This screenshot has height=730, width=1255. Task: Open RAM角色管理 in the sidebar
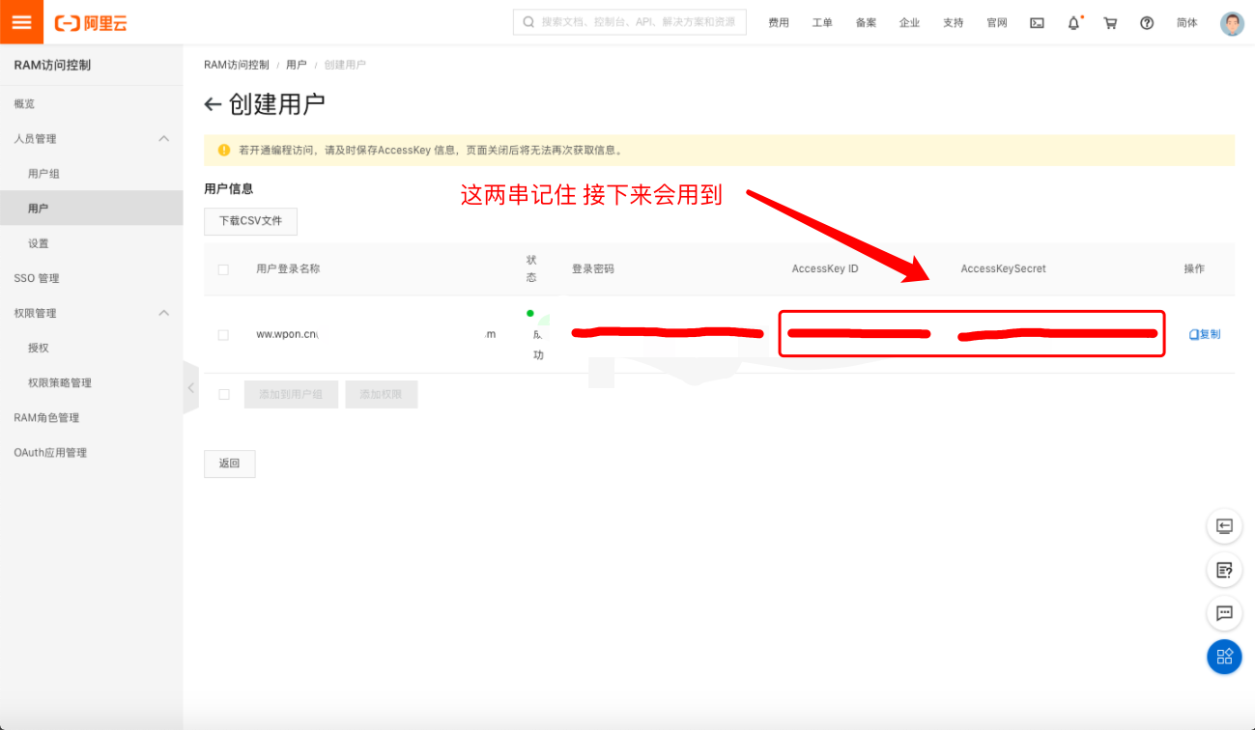[46, 417]
